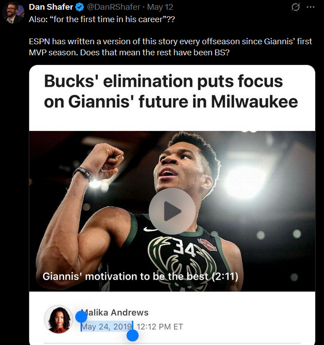Click the highlighted May 24, 2019 date
The image size is (324, 345).
pos(107,326)
